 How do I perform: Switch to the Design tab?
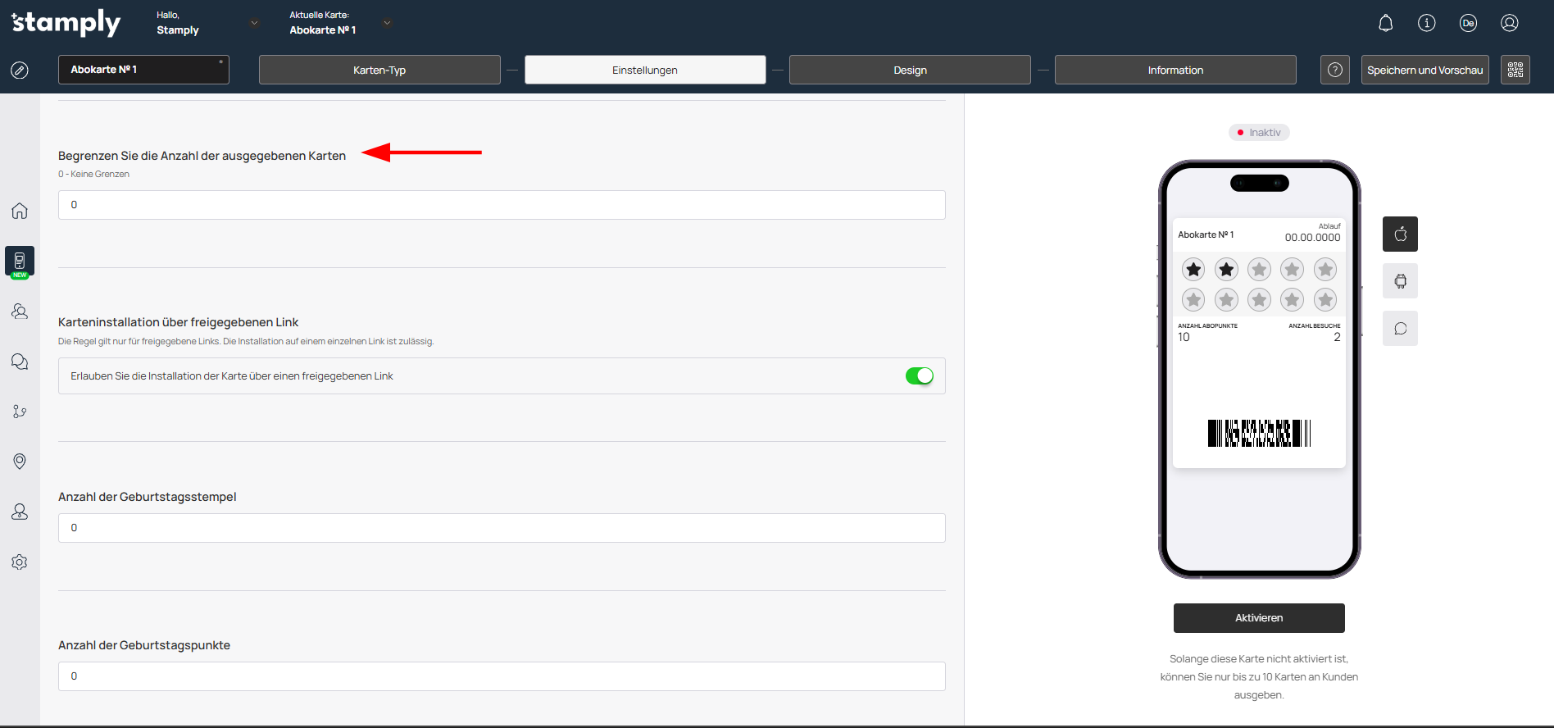910,70
